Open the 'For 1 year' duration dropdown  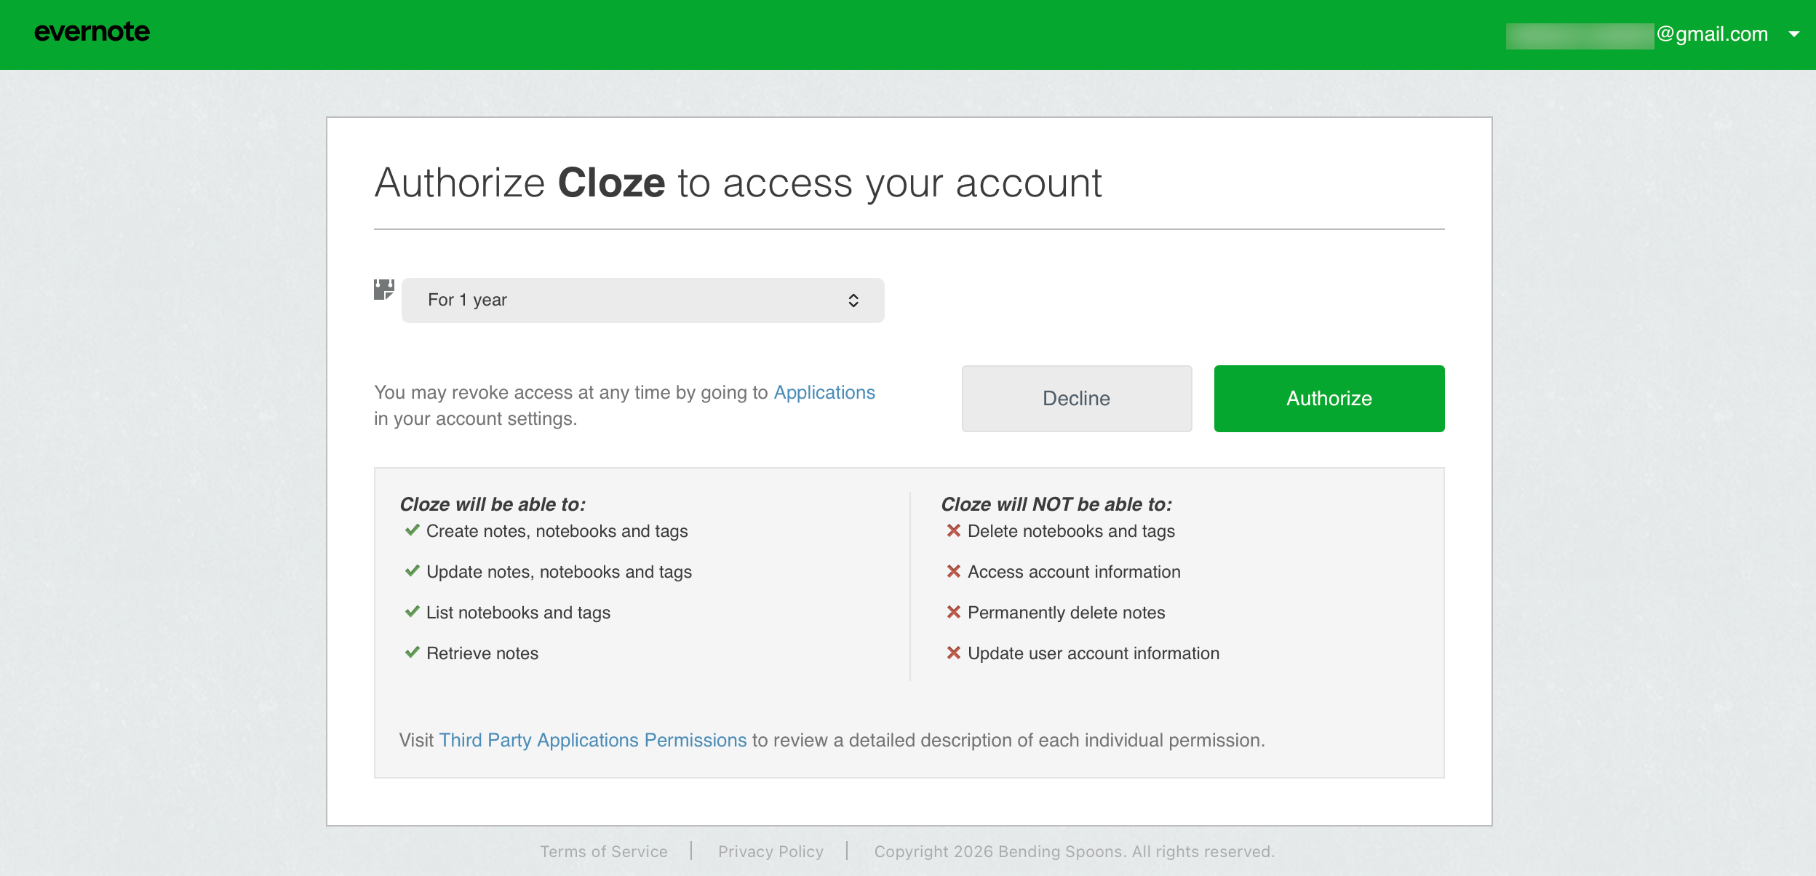[x=643, y=300]
